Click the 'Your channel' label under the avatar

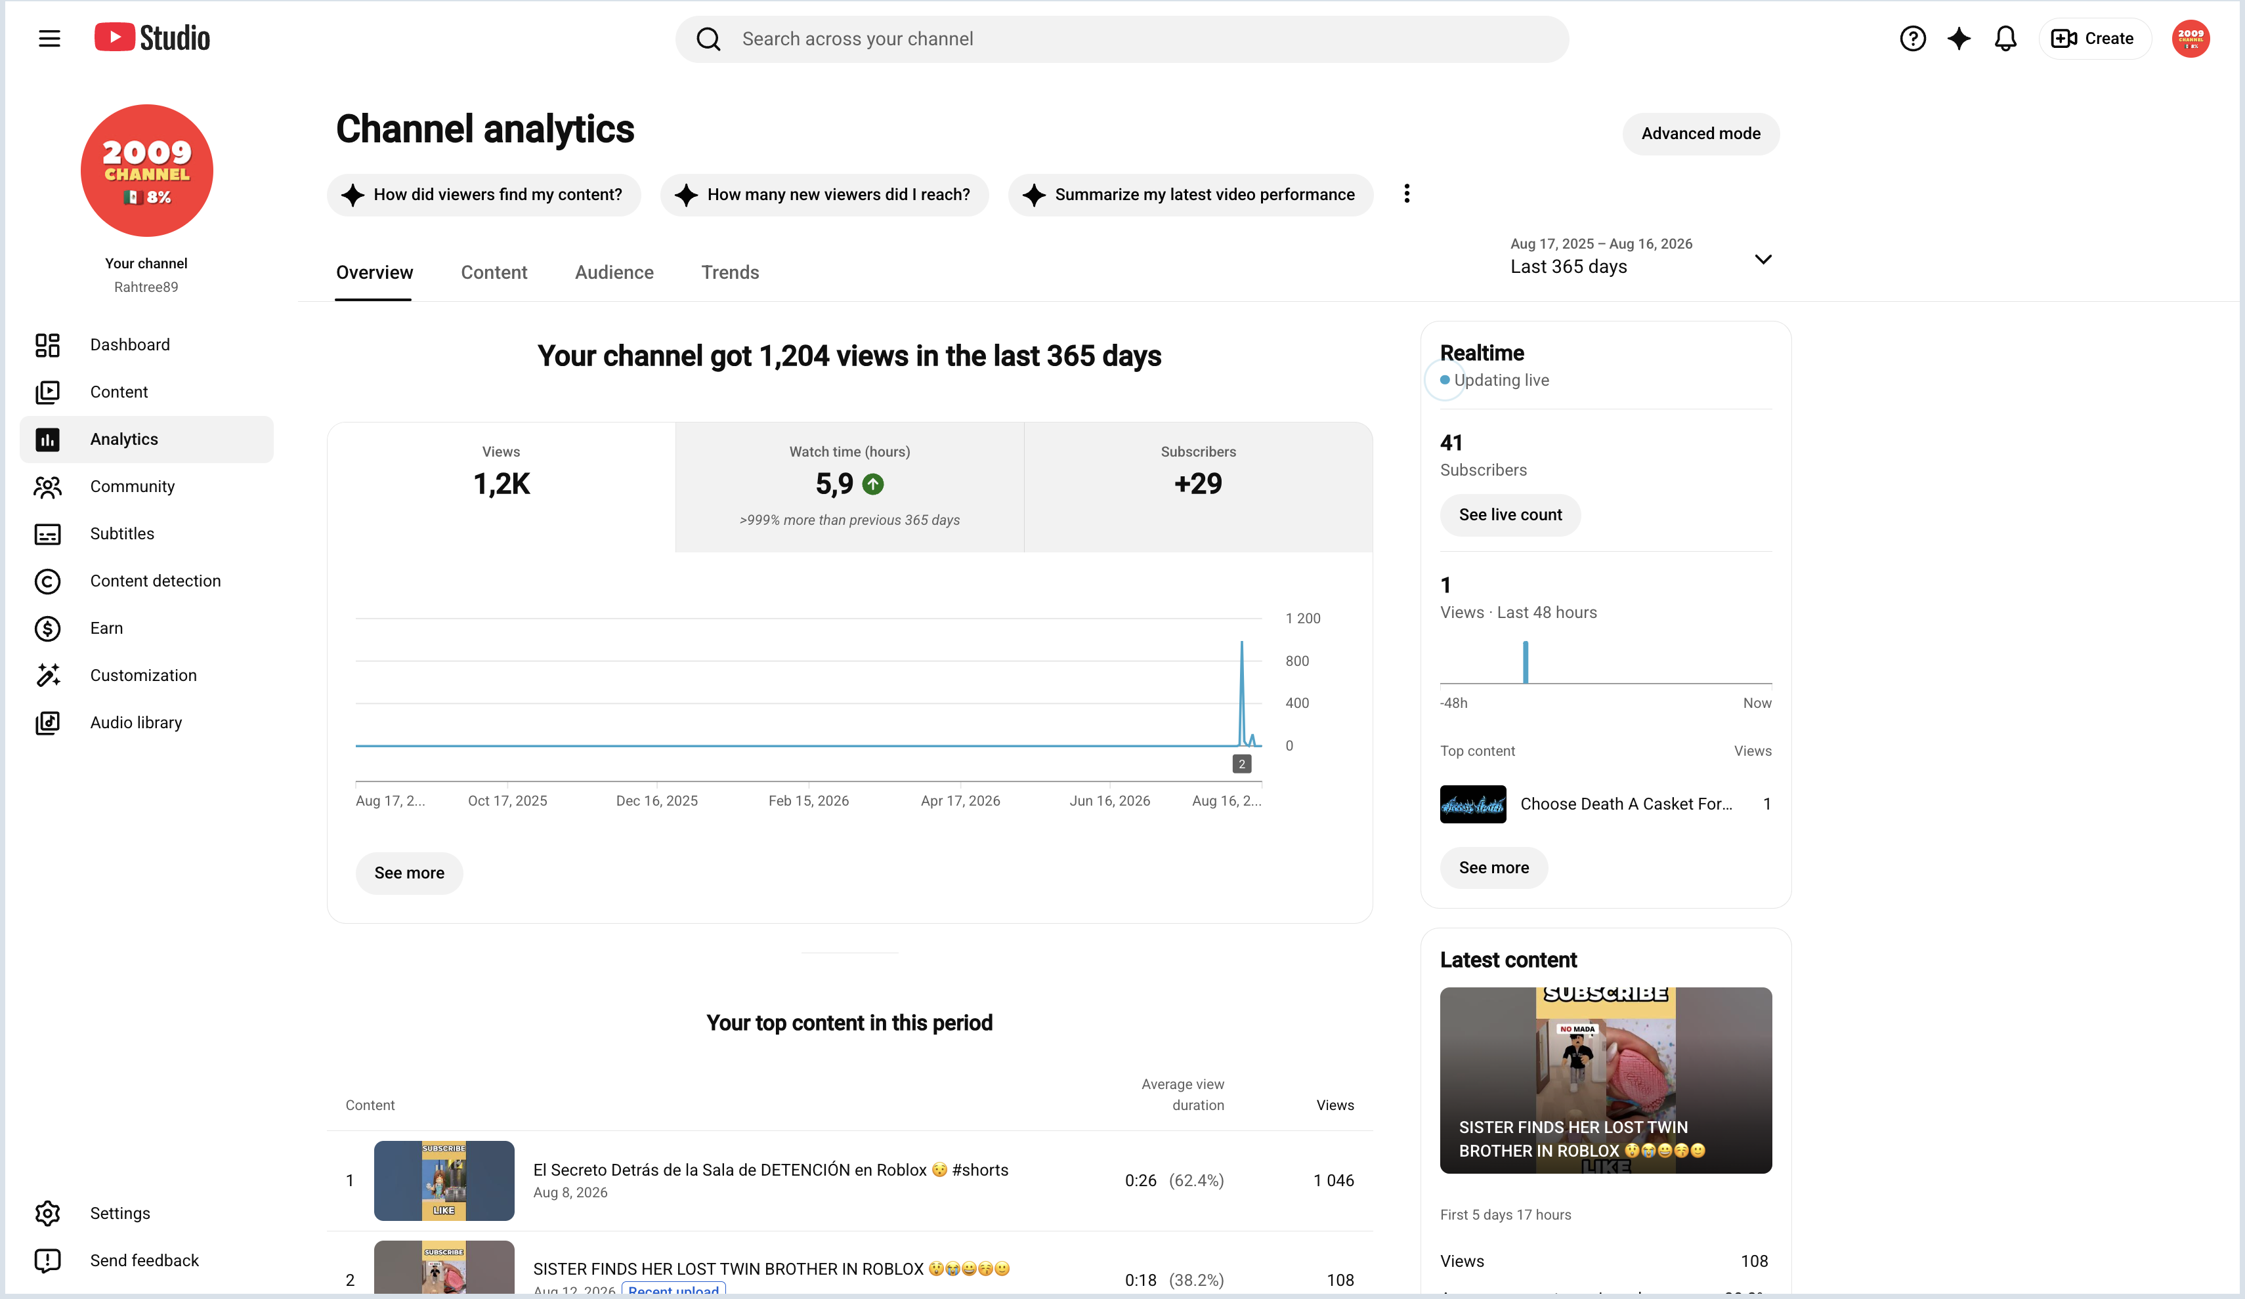(146, 264)
